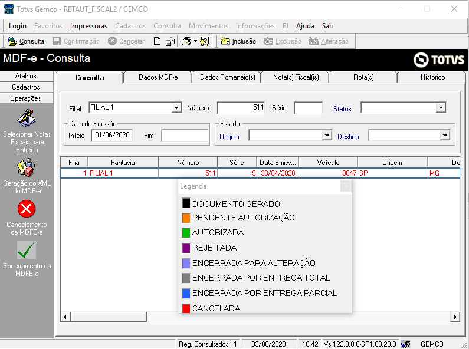The image size is (469, 349).
Task: Switch to the Dados MDF-e tab
Action: 158,77
